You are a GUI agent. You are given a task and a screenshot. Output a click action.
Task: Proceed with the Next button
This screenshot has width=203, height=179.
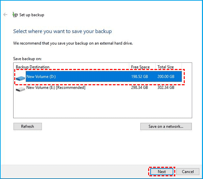coord(162,172)
